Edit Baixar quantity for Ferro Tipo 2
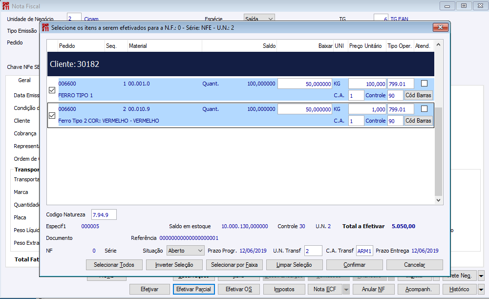Image resolution: width=489 pixels, height=299 pixels. tap(305, 109)
